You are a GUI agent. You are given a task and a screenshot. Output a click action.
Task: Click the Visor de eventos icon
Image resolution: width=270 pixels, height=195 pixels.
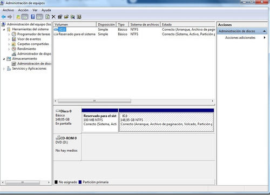click(x=14, y=39)
